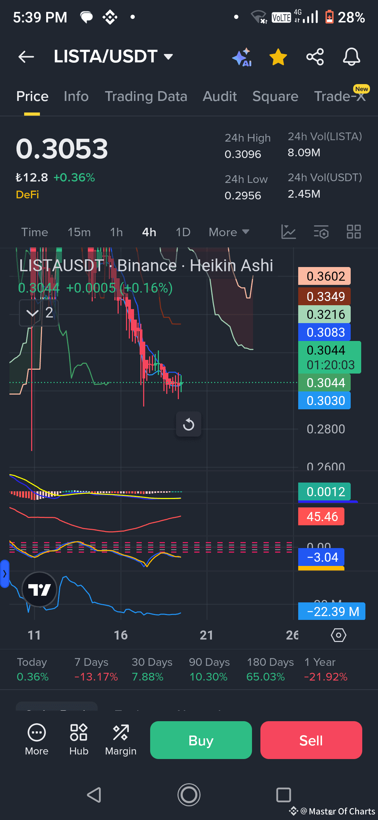Image resolution: width=378 pixels, height=820 pixels.
Task: Tap the DeFi category tag
Action: [27, 194]
